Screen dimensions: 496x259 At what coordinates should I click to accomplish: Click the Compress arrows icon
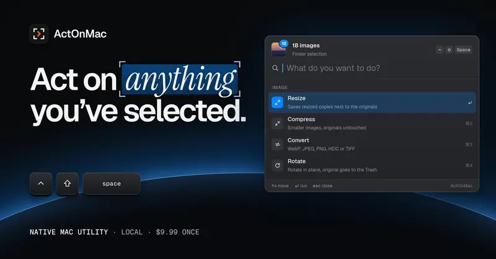point(277,124)
